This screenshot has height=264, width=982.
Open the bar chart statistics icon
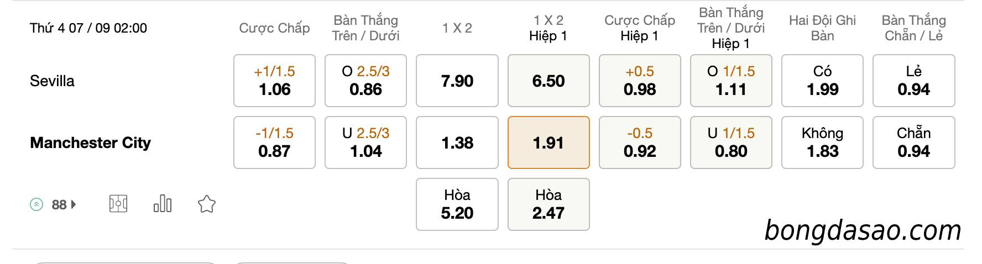pyautogui.click(x=163, y=204)
